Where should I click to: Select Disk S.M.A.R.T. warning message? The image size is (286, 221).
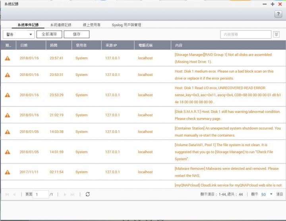[x=228, y=115]
